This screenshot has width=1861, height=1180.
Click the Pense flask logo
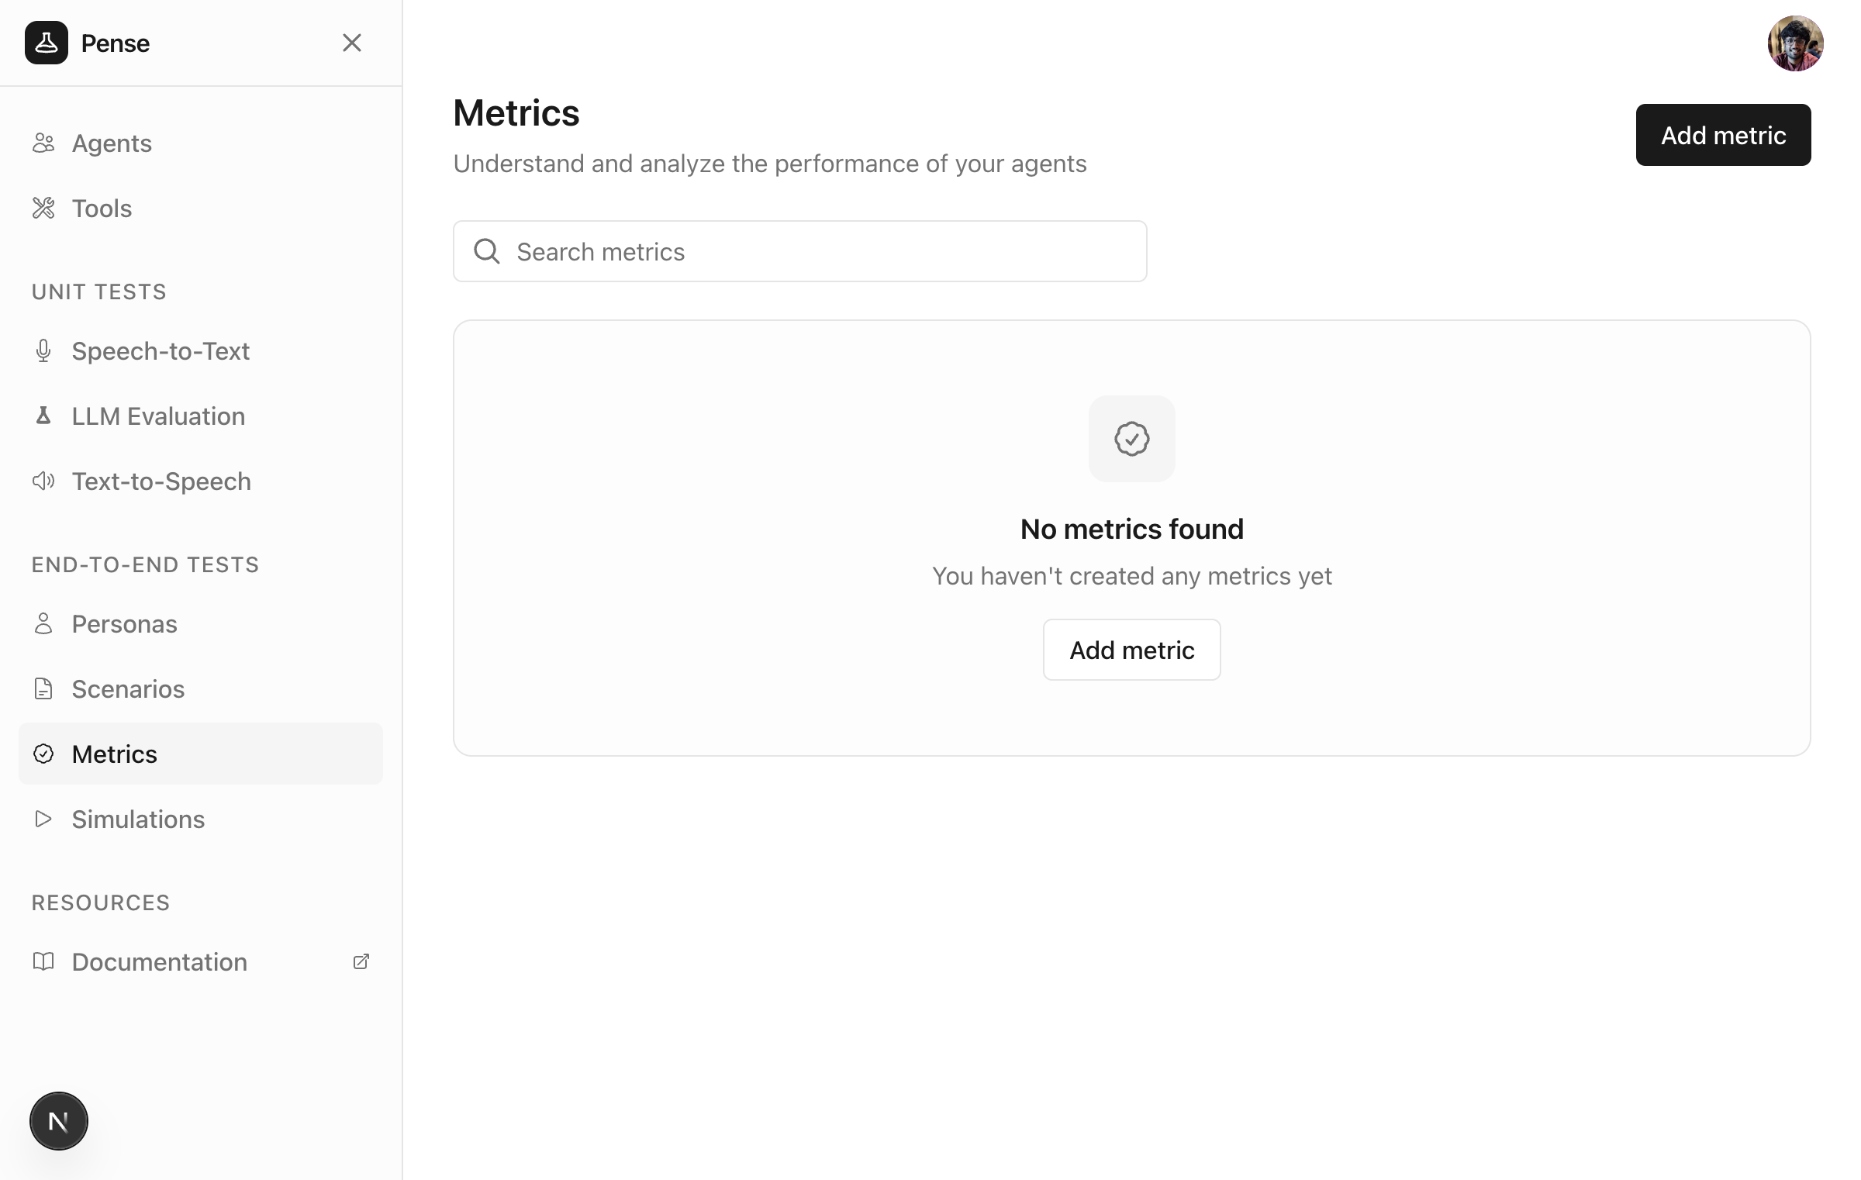[x=47, y=43]
